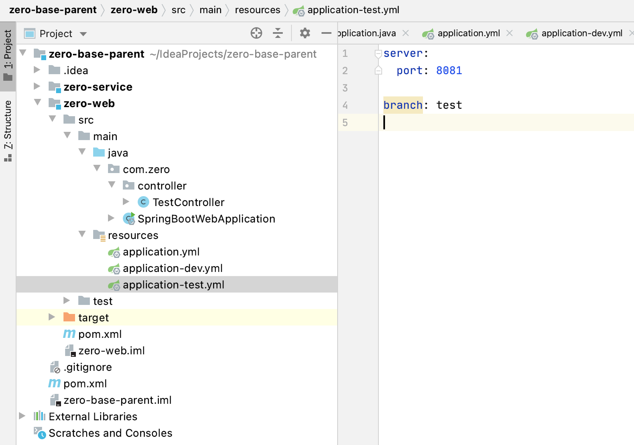Collapse the resources folder arrow
634x445 pixels.
pos(82,234)
